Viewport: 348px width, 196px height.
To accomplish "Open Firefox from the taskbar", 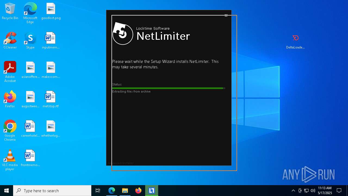I will (138, 191).
